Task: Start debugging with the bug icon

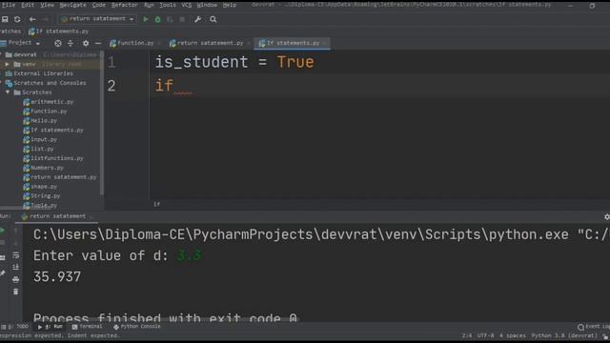Action: click(x=157, y=19)
